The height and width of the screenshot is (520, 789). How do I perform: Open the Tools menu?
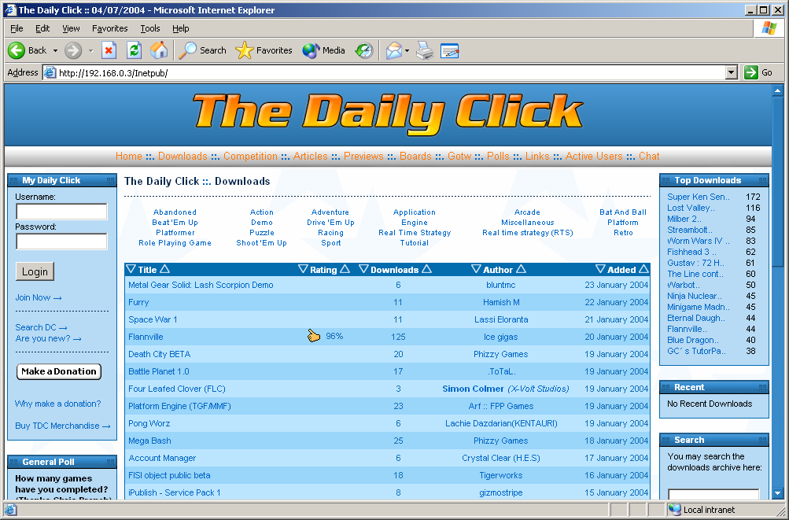click(150, 28)
